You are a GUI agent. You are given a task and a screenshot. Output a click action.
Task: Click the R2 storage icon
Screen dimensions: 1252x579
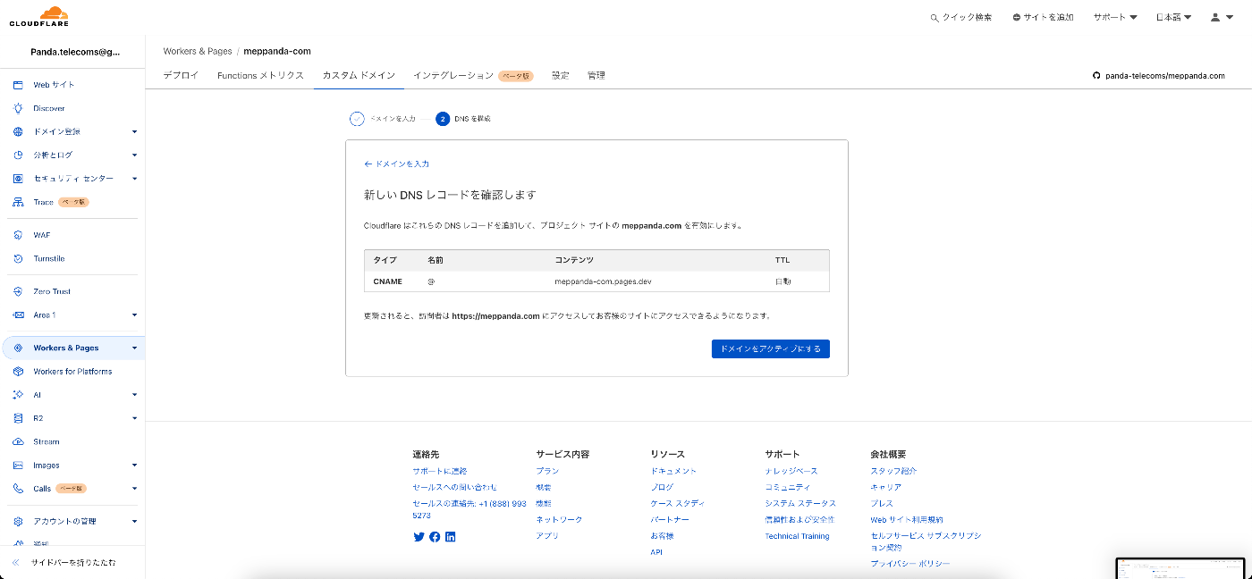point(18,418)
